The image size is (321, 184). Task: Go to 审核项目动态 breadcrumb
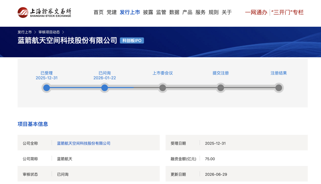[49, 32]
